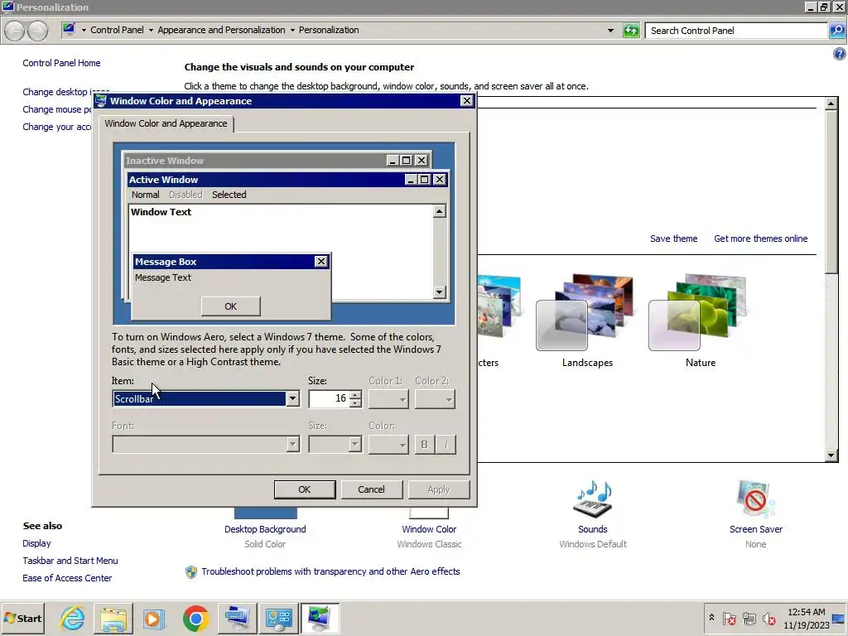Select the Window Color and Appearance tab

tap(166, 123)
